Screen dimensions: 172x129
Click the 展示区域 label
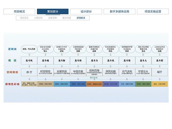[x=94, y=78]
